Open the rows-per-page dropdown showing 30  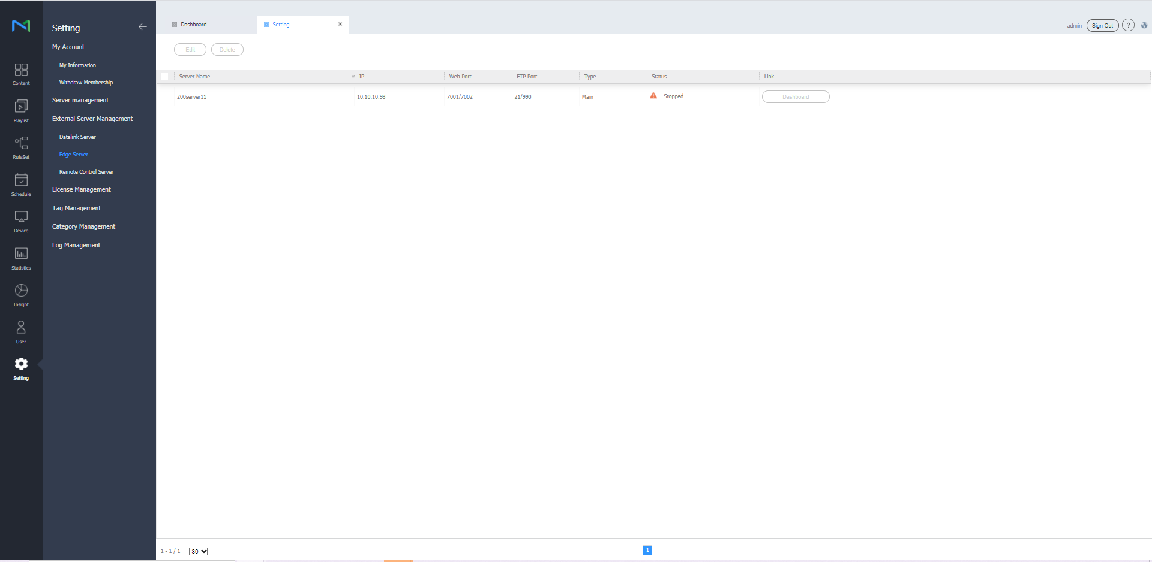pyautogui.click(x=198, y=551)
